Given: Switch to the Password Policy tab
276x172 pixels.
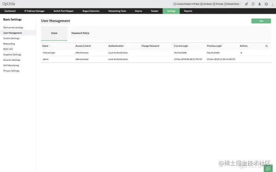Looking at the screenshot, I should 80,33.
